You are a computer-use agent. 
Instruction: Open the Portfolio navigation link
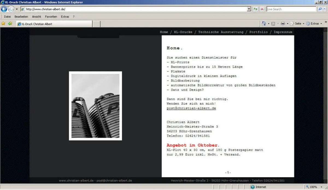tap(258, 32)
